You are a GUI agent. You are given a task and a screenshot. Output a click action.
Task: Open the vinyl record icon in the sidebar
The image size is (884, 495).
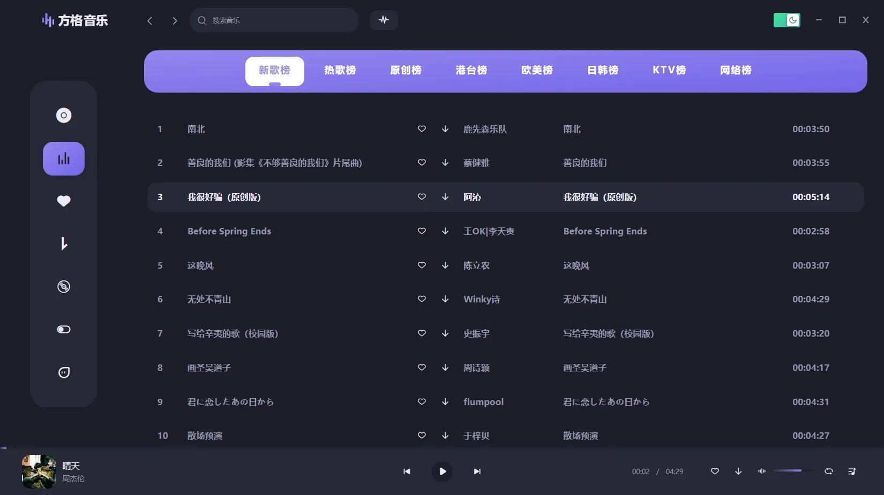tap(63, 286)
